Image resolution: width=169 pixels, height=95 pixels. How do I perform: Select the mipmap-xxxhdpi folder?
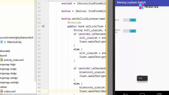point(9,83)
